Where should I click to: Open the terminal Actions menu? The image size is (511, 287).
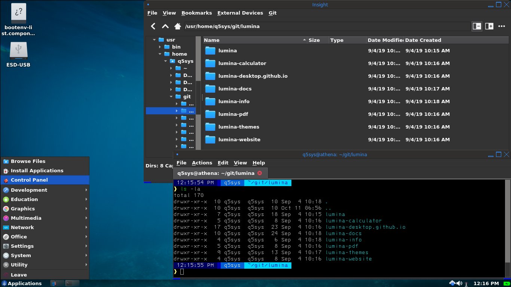202,163
